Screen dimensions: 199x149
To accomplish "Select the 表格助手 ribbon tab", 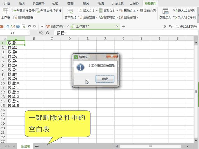I will point(150,3).
